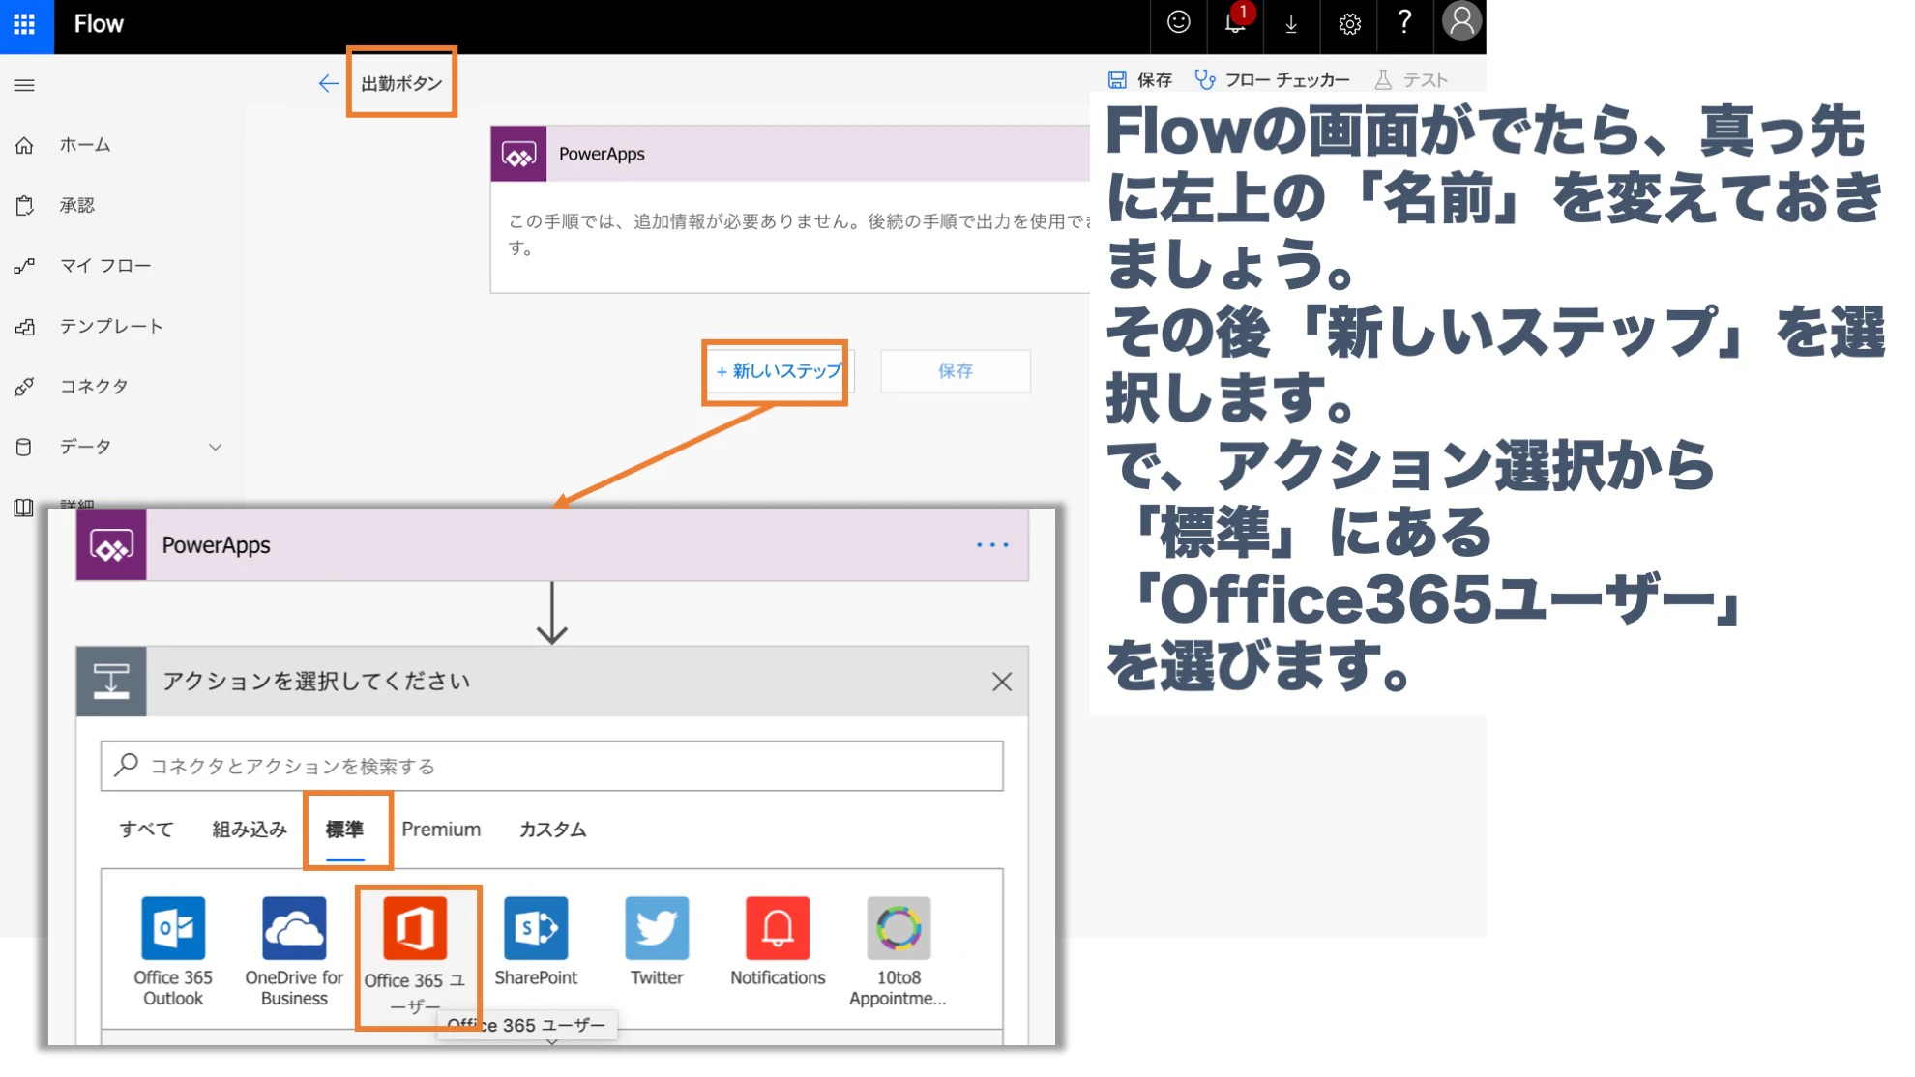This screenshot has width=1915, height=1077.
Task: Switch to the 組み込み tab
Action: (250, 830)
